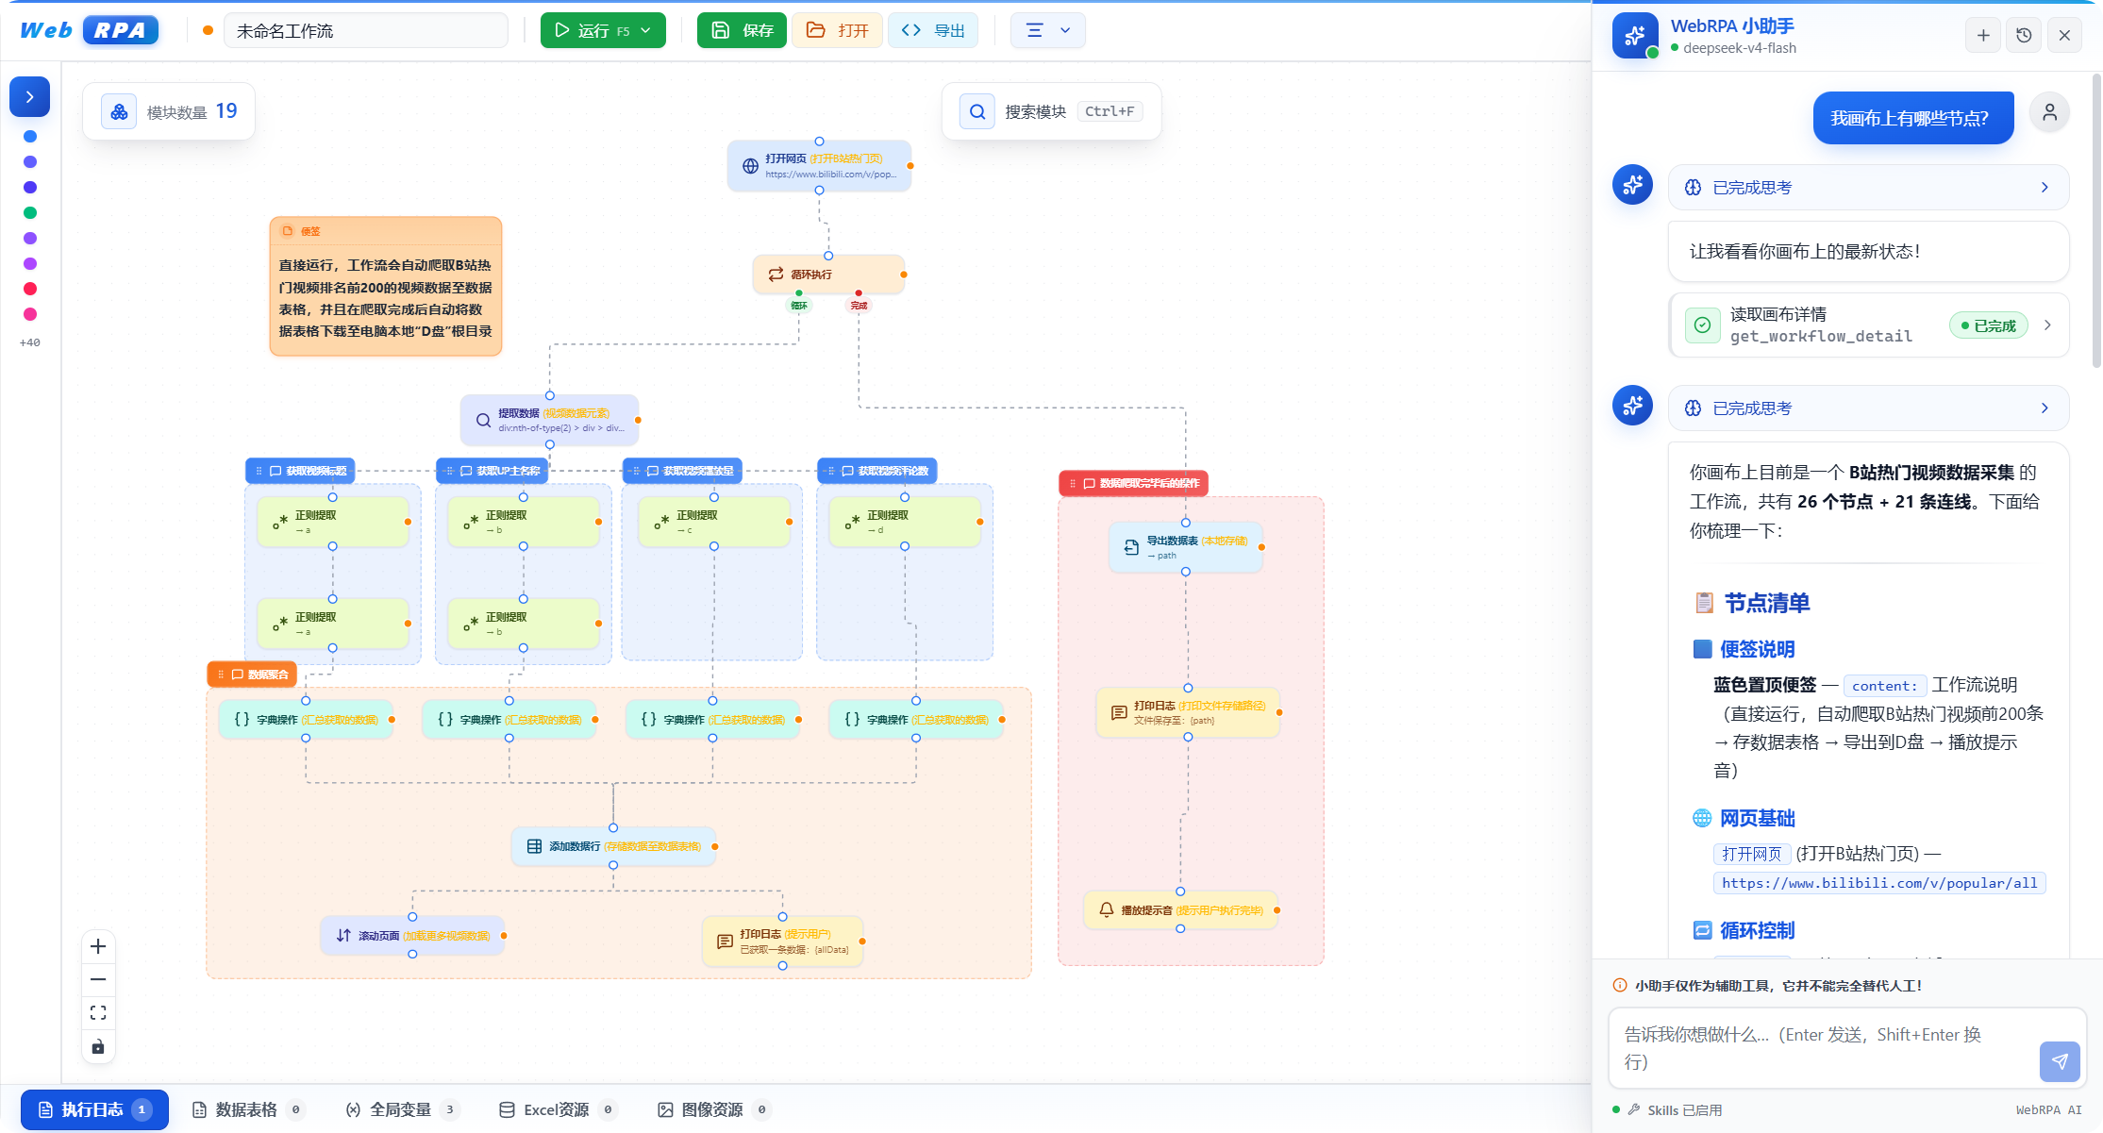Click the log icon on 打印日志 文件保存至 node
Viewport: 2103px width, 1133px height.
tap(1119, 712)
